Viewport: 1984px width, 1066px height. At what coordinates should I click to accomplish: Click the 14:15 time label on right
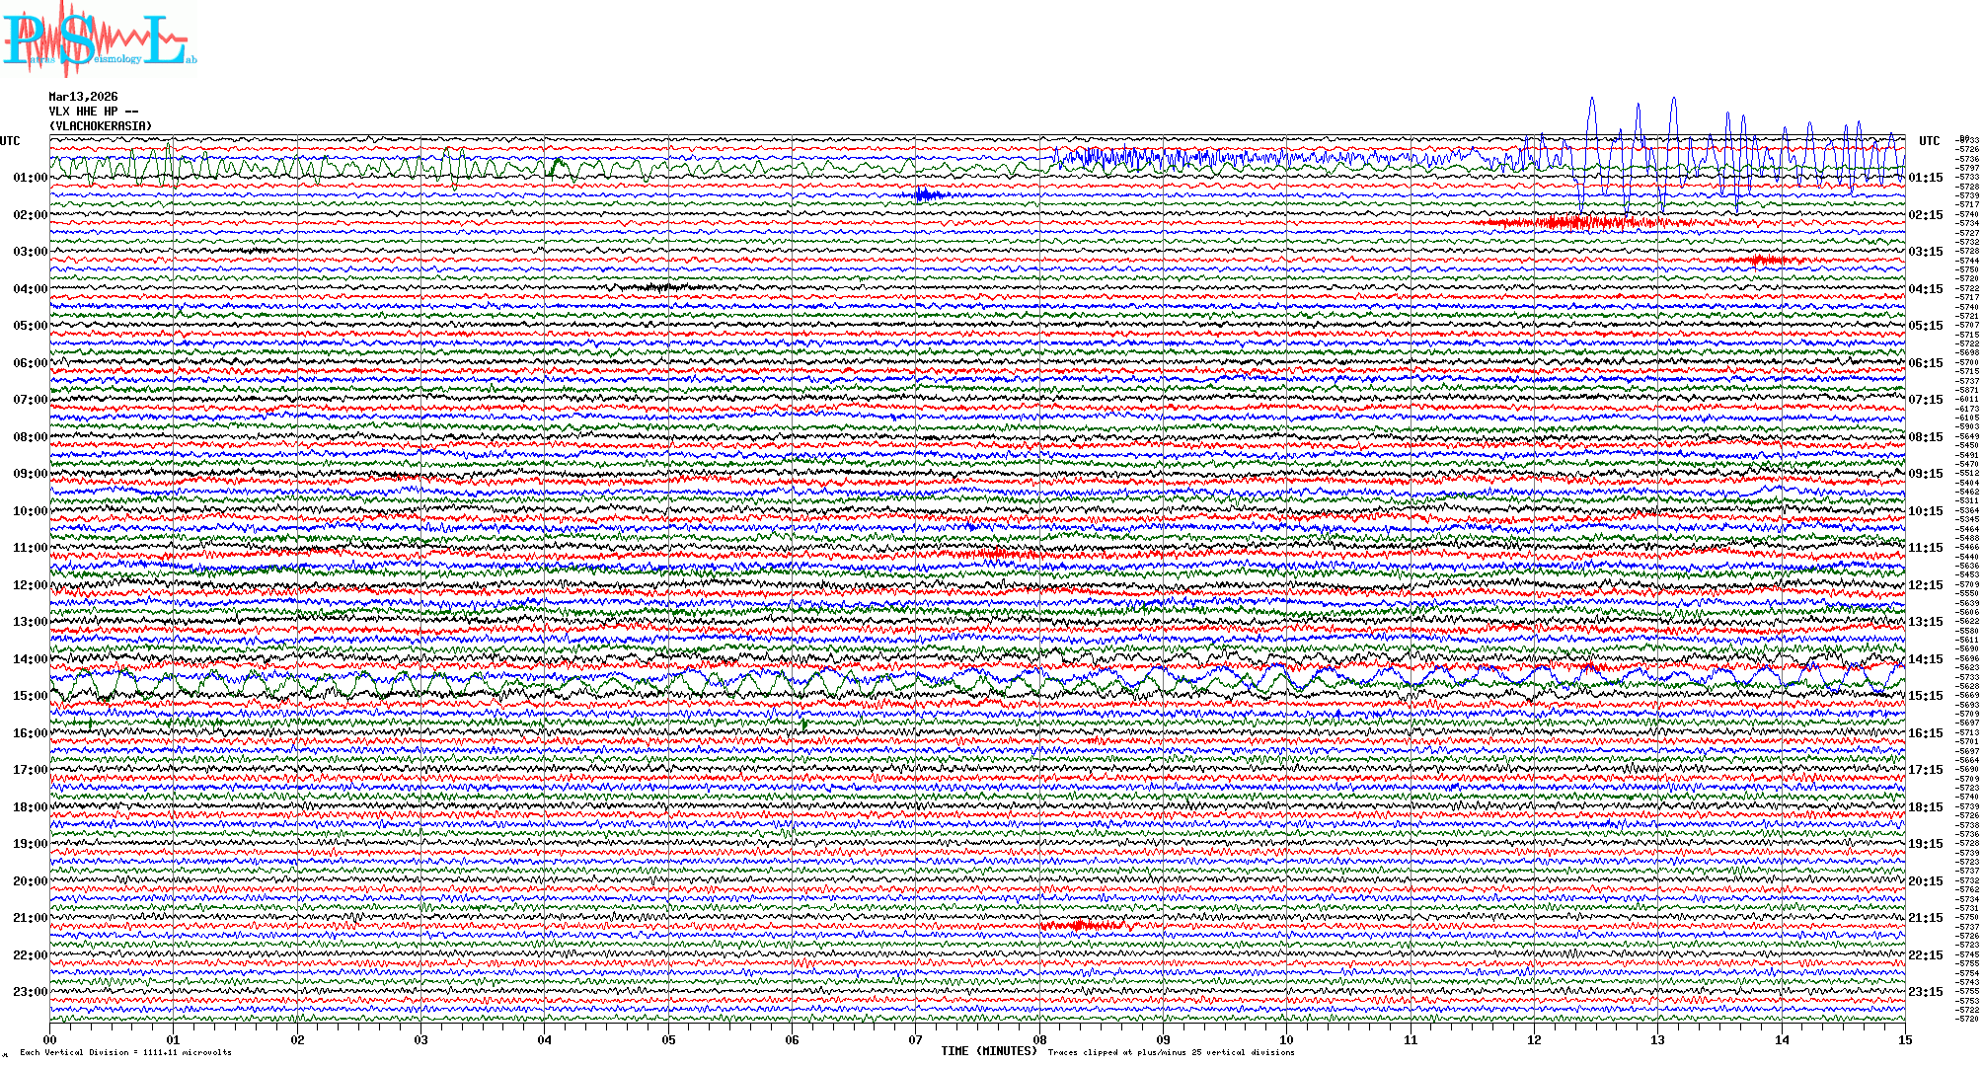[x=1925, y=659]
